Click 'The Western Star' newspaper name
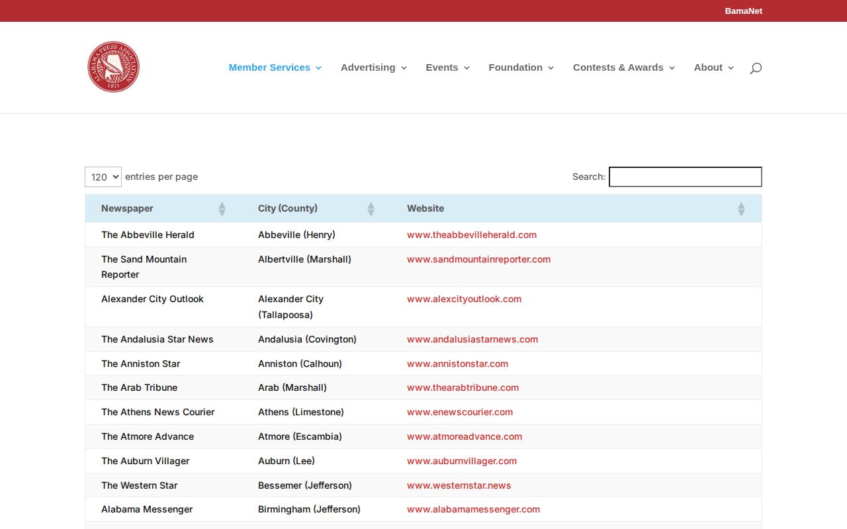 tap(140, 485)
